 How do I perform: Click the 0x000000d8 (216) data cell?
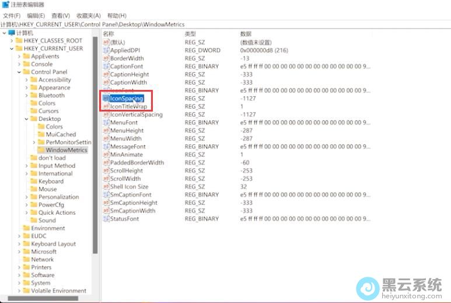point(264,50)
